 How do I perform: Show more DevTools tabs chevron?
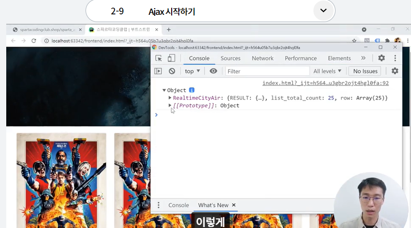[363, 58]
